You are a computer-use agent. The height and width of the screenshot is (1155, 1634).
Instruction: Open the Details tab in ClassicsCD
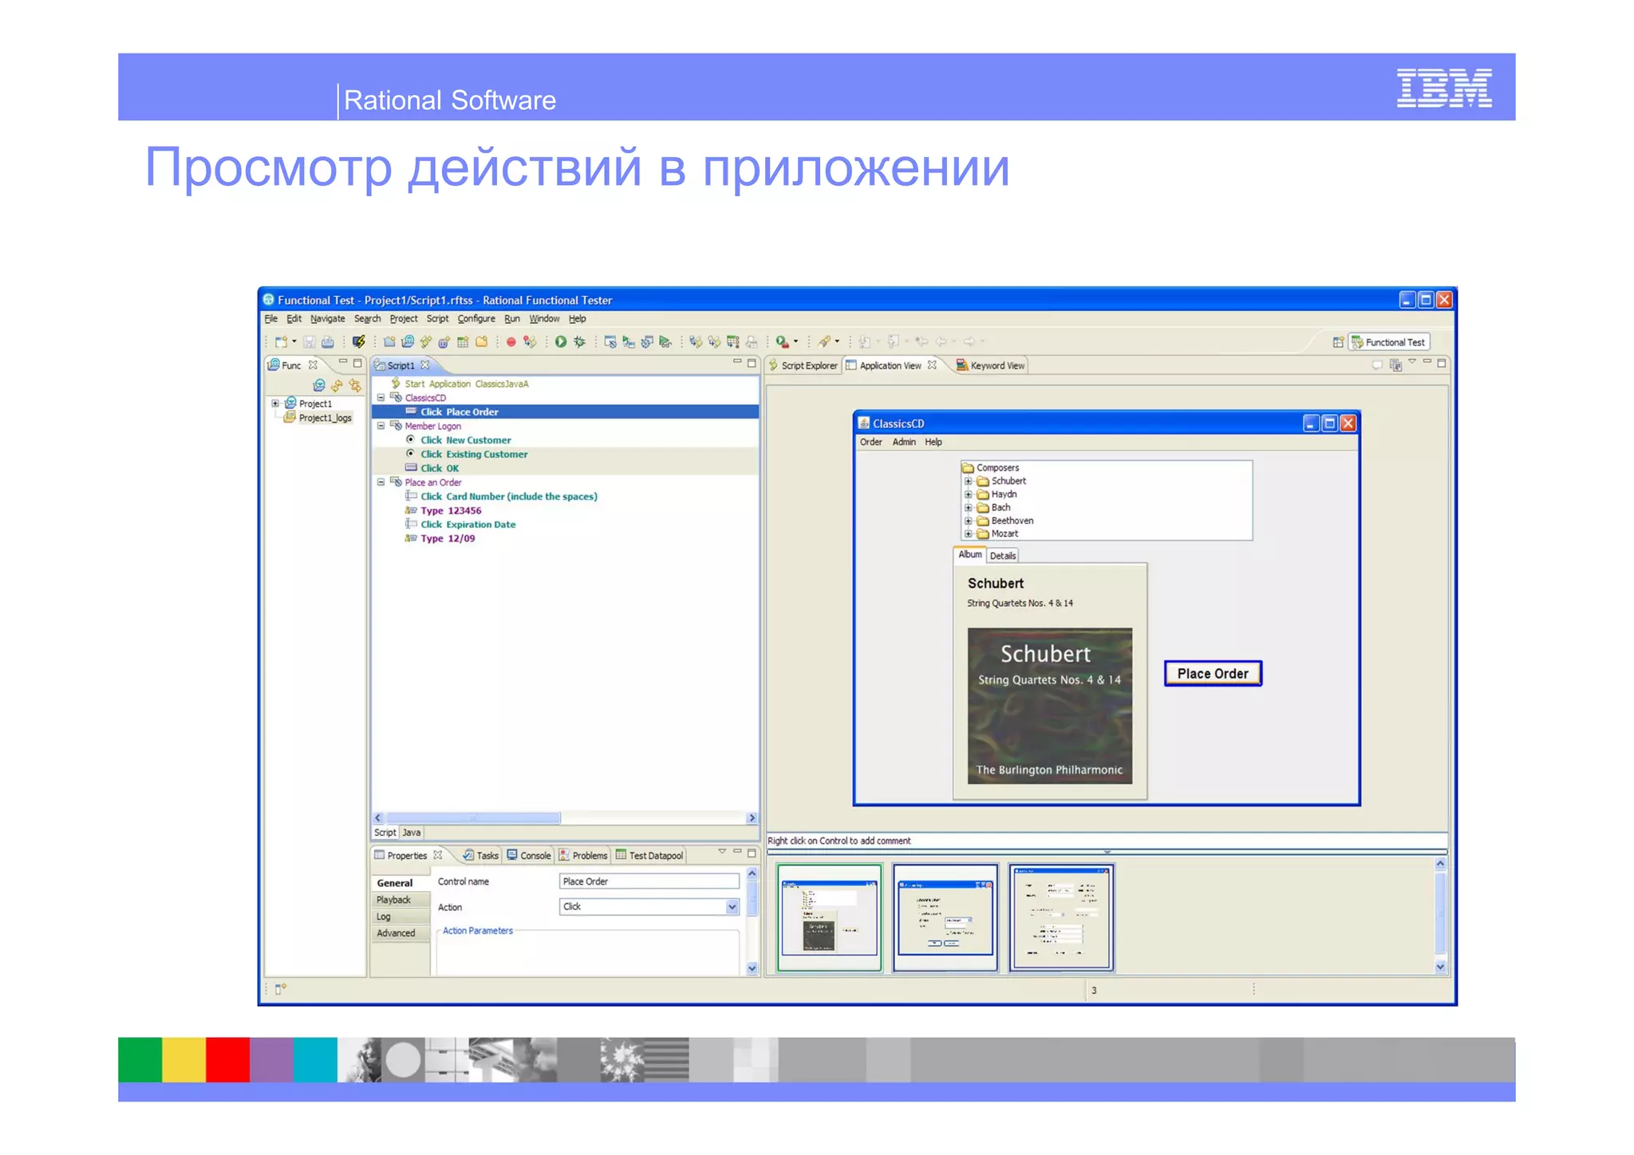tap(1003, 556)
